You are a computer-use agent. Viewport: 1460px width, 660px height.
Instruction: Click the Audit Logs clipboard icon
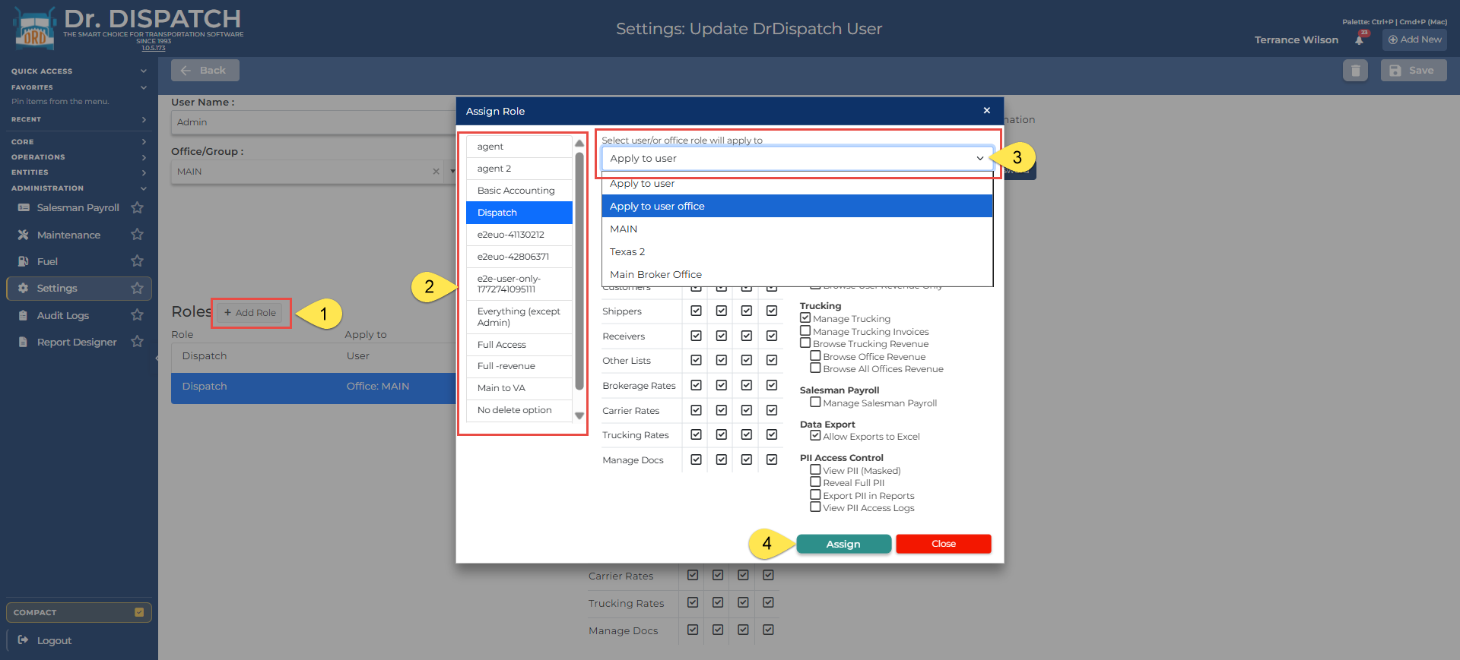24,315
